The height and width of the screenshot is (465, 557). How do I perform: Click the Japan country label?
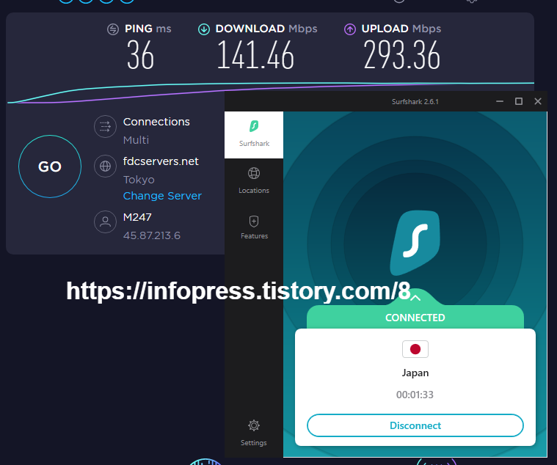[415, 373]
